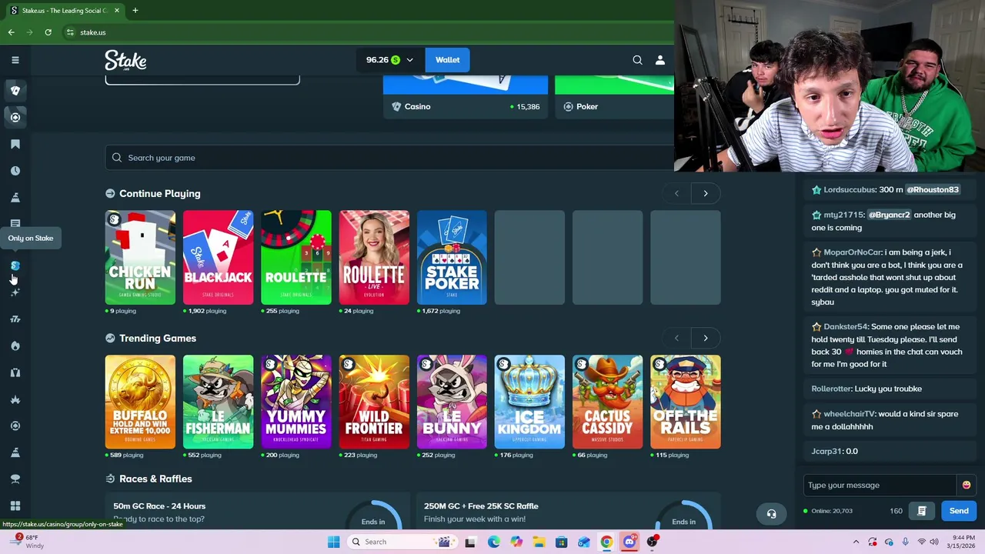Image resolution: width=985 pixels, height=554 pixels.
Task: Open the Buffalo Hold and Win Extreme game
Action: tap(140, 402)
